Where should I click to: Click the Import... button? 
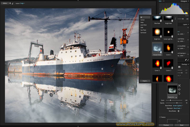[x=145, y=81]
